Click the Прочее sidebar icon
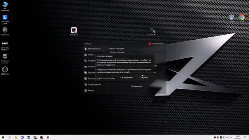The image size is (249, 140). point(86,73)
